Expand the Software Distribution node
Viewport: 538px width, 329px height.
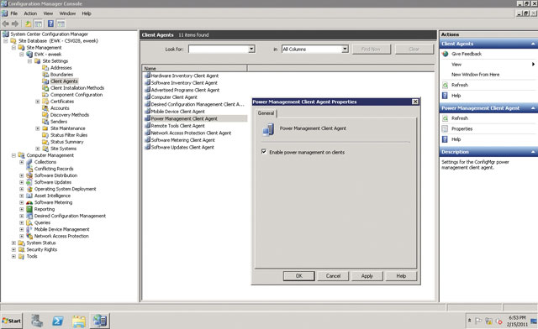(22, 175)
